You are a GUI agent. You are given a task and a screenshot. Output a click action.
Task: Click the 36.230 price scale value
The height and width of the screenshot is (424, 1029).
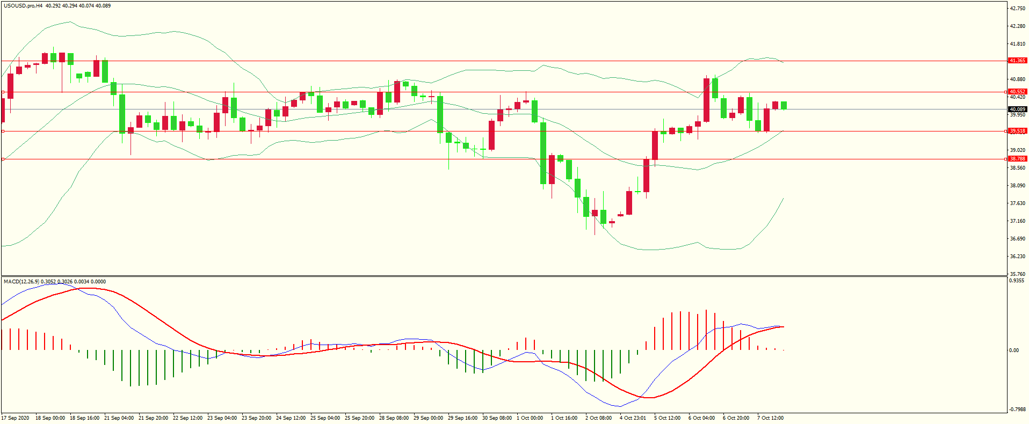[x=1018, y=257]
